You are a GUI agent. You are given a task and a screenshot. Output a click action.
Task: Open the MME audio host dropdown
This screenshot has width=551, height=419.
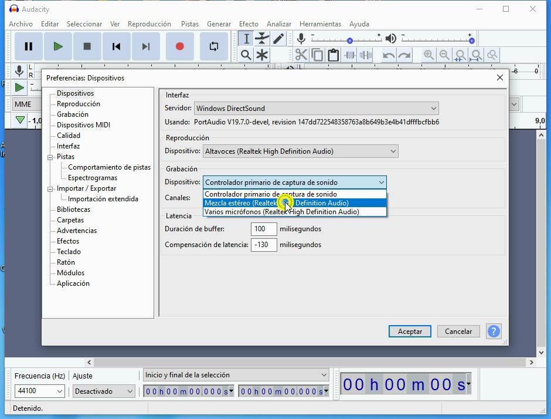[x=27, y=104]
